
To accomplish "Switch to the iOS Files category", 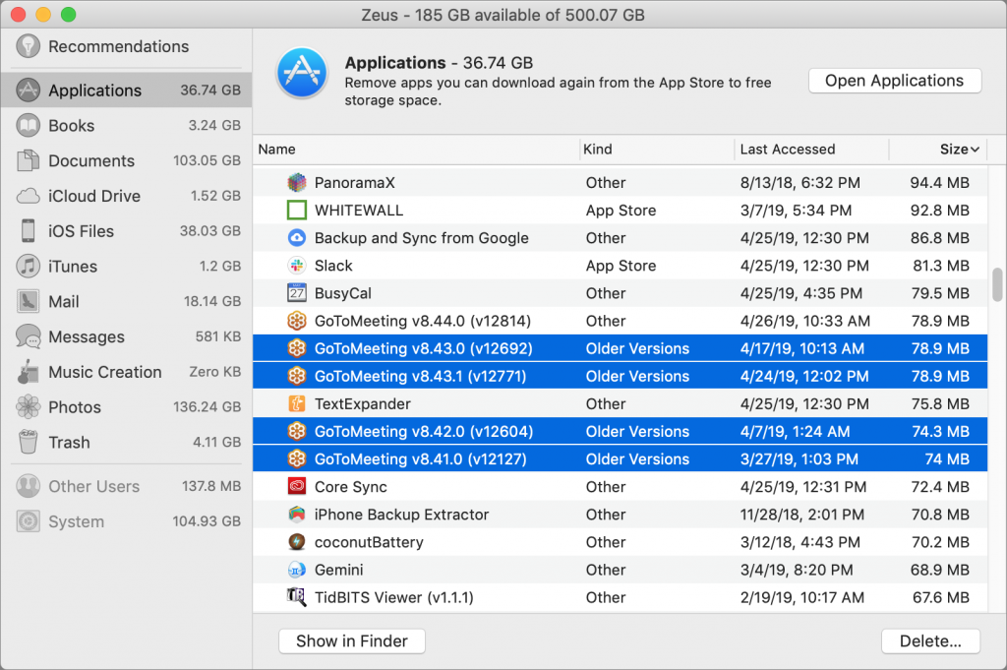I will pyautogui.click(x=126, y=230).
